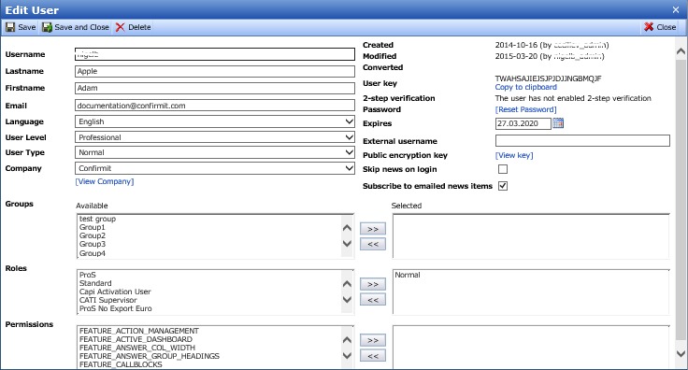Toggle the Skip news on login checkbox
Image resolution: width=688 pixels, height=370 pixels.
(503, 169)
